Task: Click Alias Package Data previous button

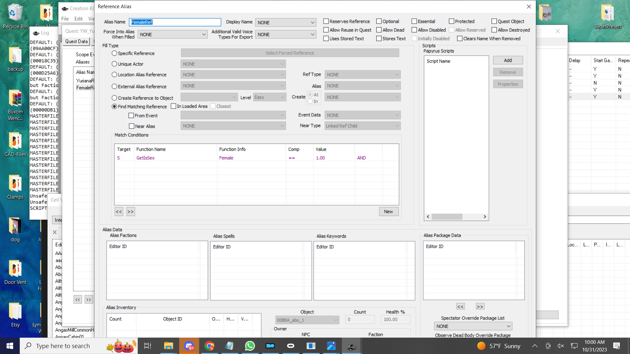Action: click(460, 306)
